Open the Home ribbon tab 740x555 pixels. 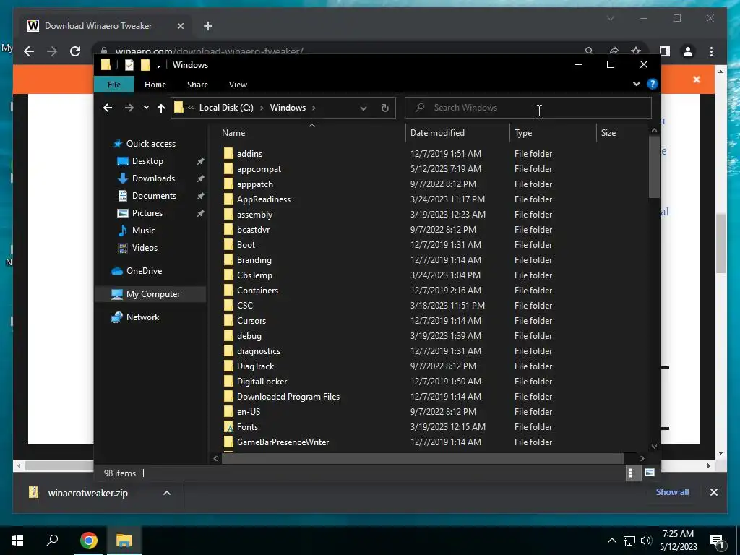155,85
